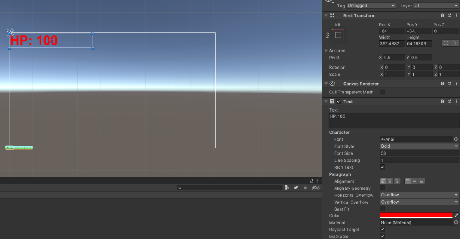460x239 pixels.
Task: Uncheck the Rich Text checkbox
Action: click(382, 167)
